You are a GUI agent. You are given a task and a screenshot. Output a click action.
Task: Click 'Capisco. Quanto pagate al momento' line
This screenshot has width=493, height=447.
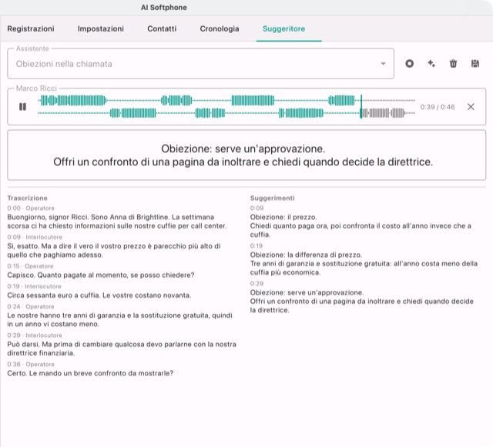(101, 275)
